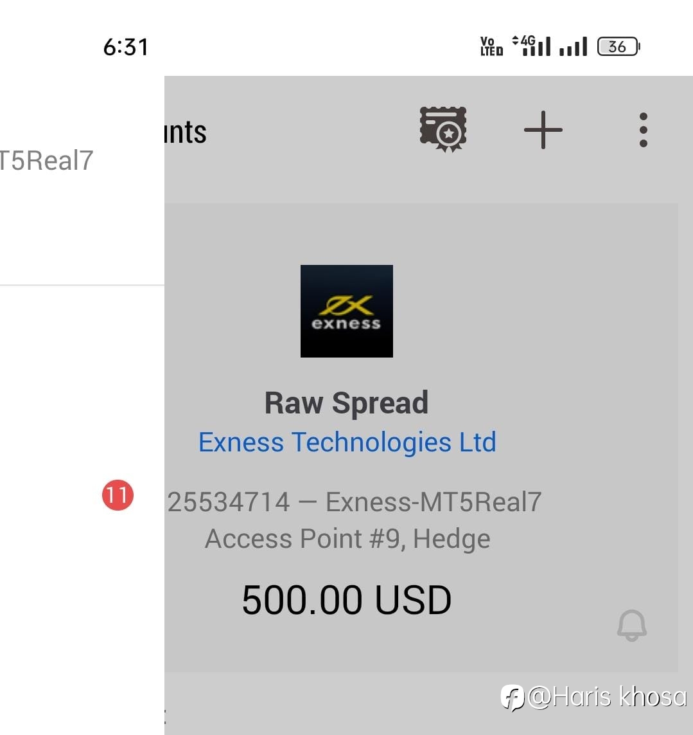Viewport: 693px width, 735px height.
Task: Tap the red 11 notification badge
Action: [118, 495]
